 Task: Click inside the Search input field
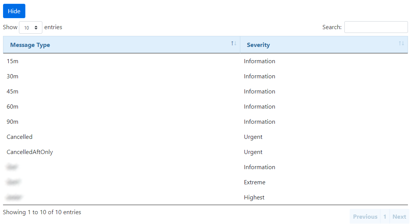(x=376, y=27)
